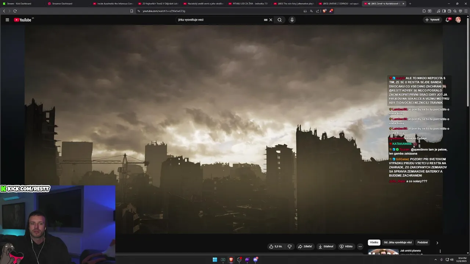Open the clock showing 9:14 PM
This screenshot has width=470, height=264.
point(462,260)
